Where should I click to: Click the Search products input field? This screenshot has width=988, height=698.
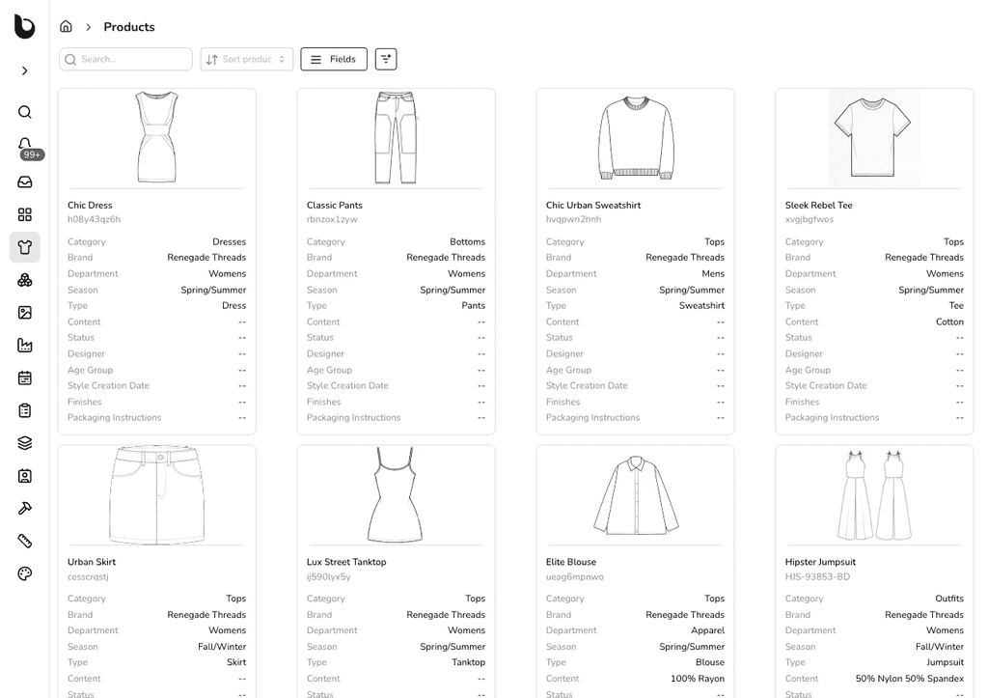[124, 59]
